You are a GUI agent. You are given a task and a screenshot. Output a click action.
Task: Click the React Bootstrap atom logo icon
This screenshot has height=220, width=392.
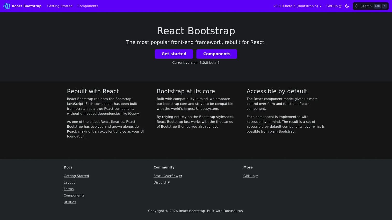[7, 6]
